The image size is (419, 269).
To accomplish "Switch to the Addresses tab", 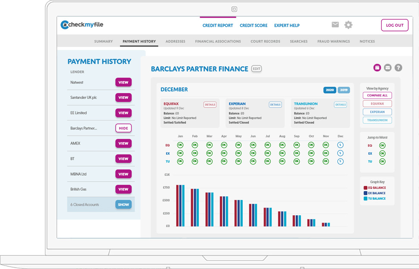I will click(175, 41).
